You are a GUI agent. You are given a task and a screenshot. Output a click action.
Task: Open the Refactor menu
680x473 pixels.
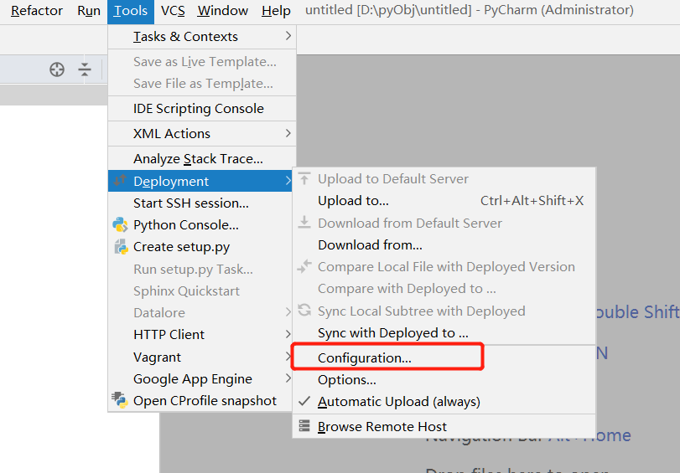[37, 11]
